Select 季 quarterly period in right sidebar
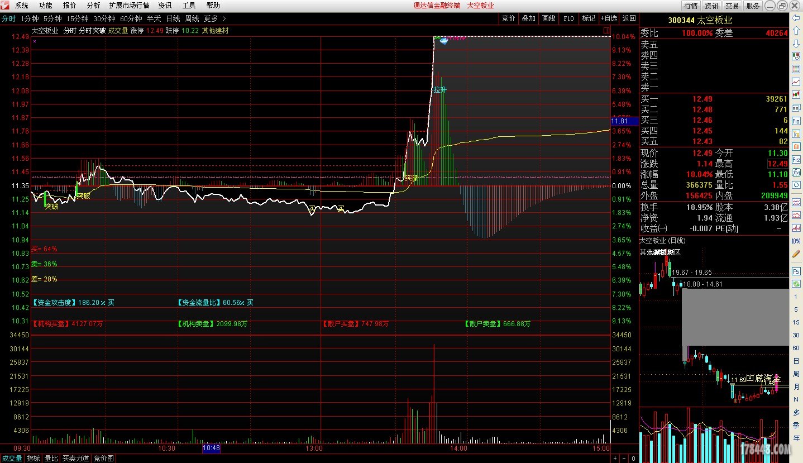Viewport: 803px width, 463px height. pyautogui.click(x=796, y=425)
